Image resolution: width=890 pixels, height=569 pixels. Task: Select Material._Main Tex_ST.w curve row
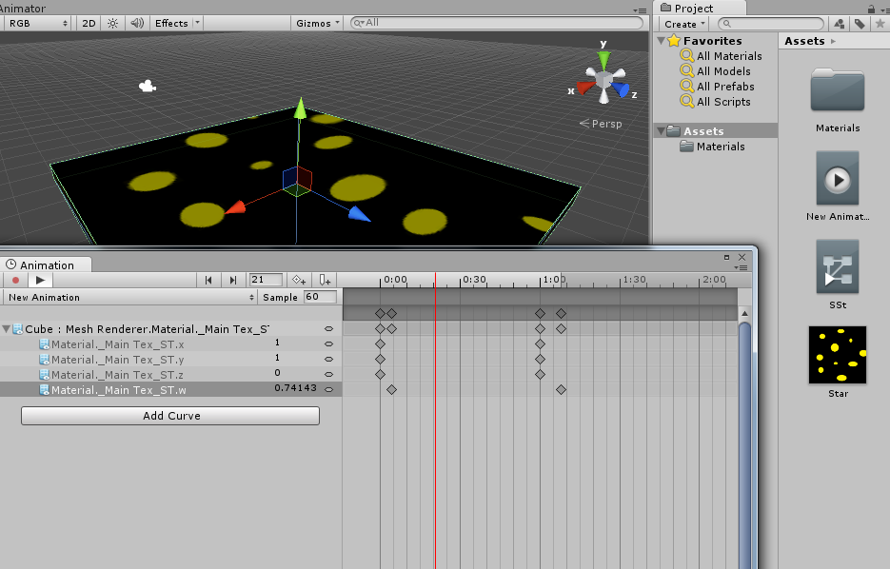[x=170, y=390]
